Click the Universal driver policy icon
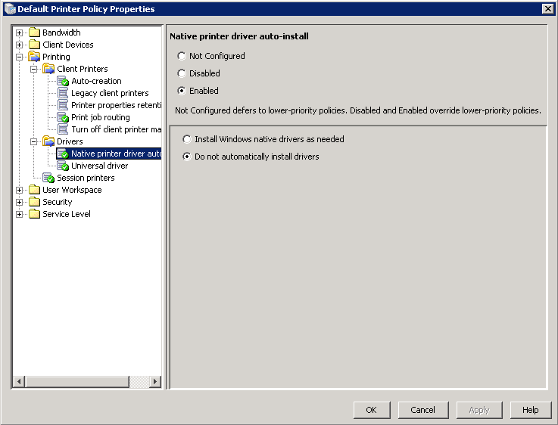 [63, 166]
